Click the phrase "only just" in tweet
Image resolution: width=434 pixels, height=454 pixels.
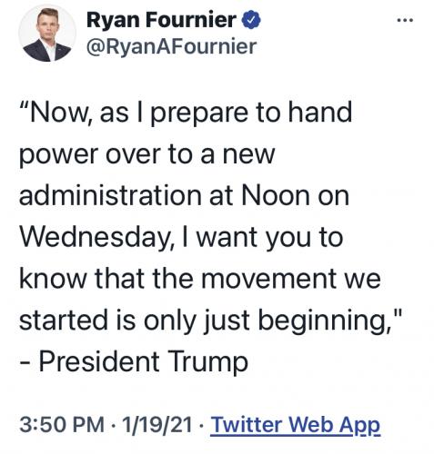(197, 321)
